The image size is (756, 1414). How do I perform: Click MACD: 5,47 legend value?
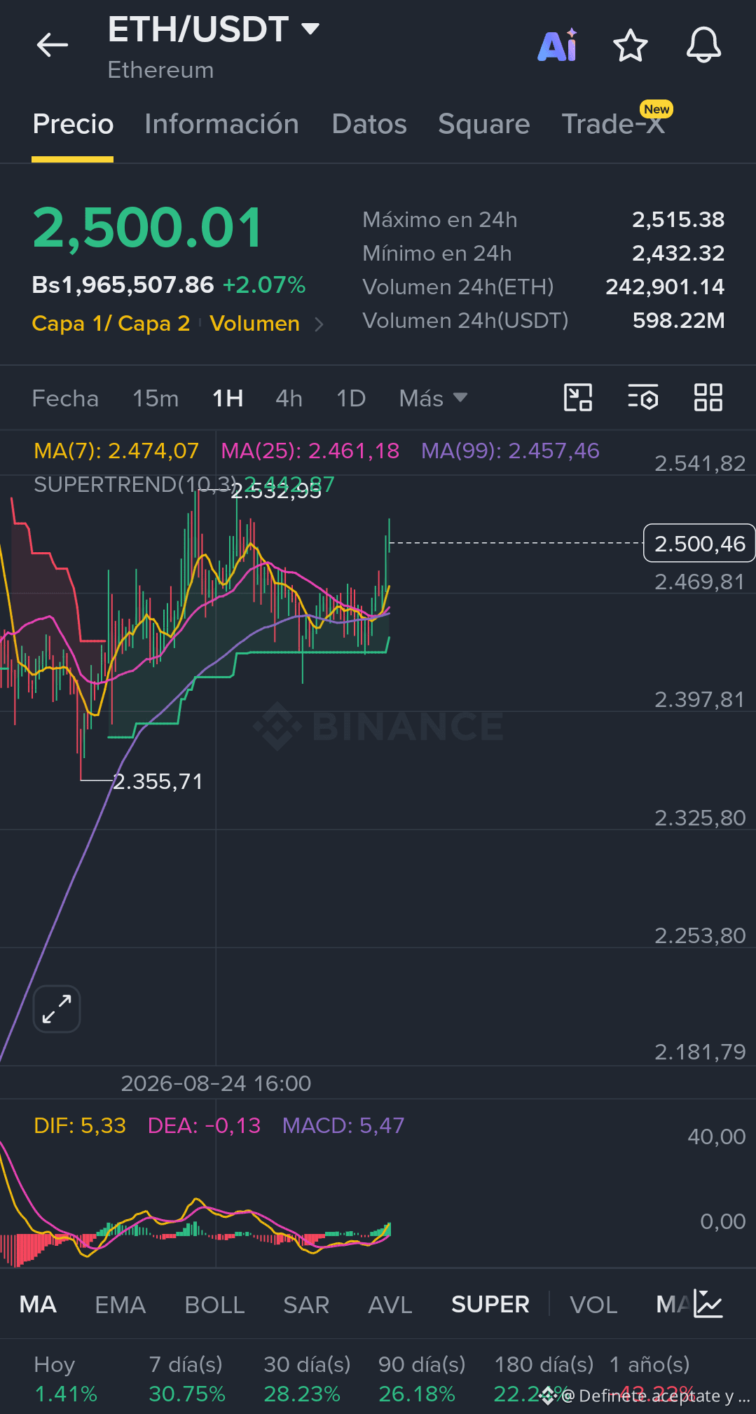coord(343,1125)
